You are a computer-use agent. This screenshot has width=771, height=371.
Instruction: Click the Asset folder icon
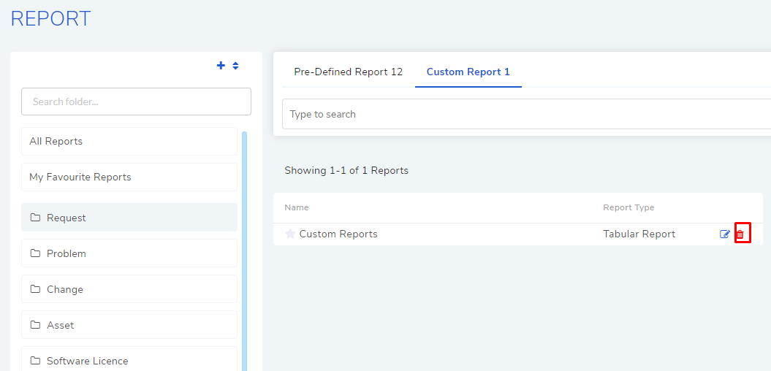tap(35, 325)
